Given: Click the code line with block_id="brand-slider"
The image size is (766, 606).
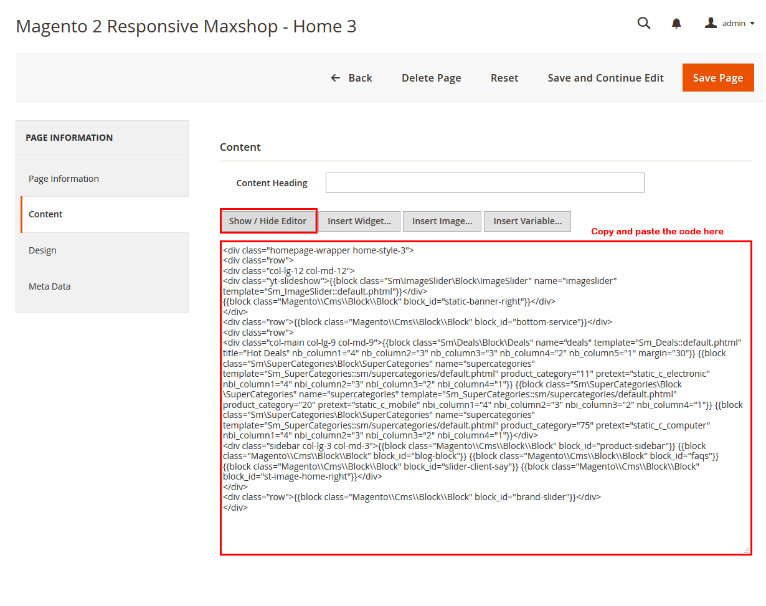Looking at the screenshot, I should pos(412,497).
